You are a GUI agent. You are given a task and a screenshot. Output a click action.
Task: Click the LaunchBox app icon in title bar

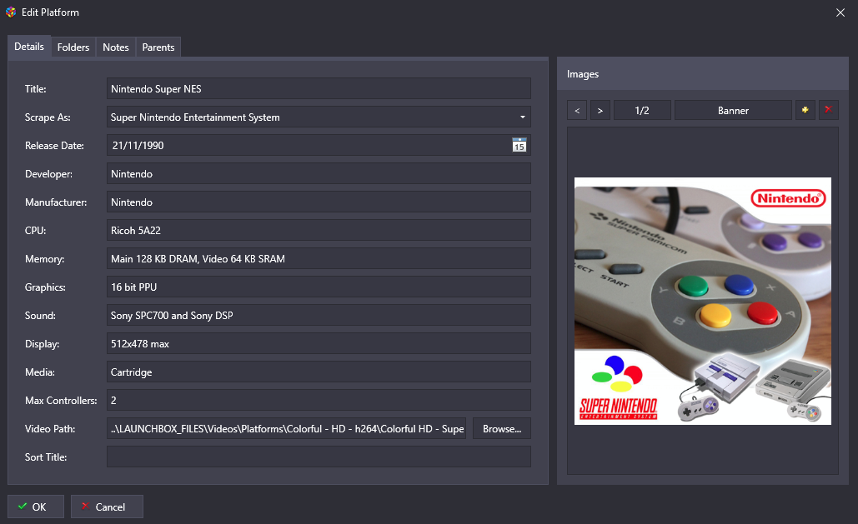pos(10,12)
